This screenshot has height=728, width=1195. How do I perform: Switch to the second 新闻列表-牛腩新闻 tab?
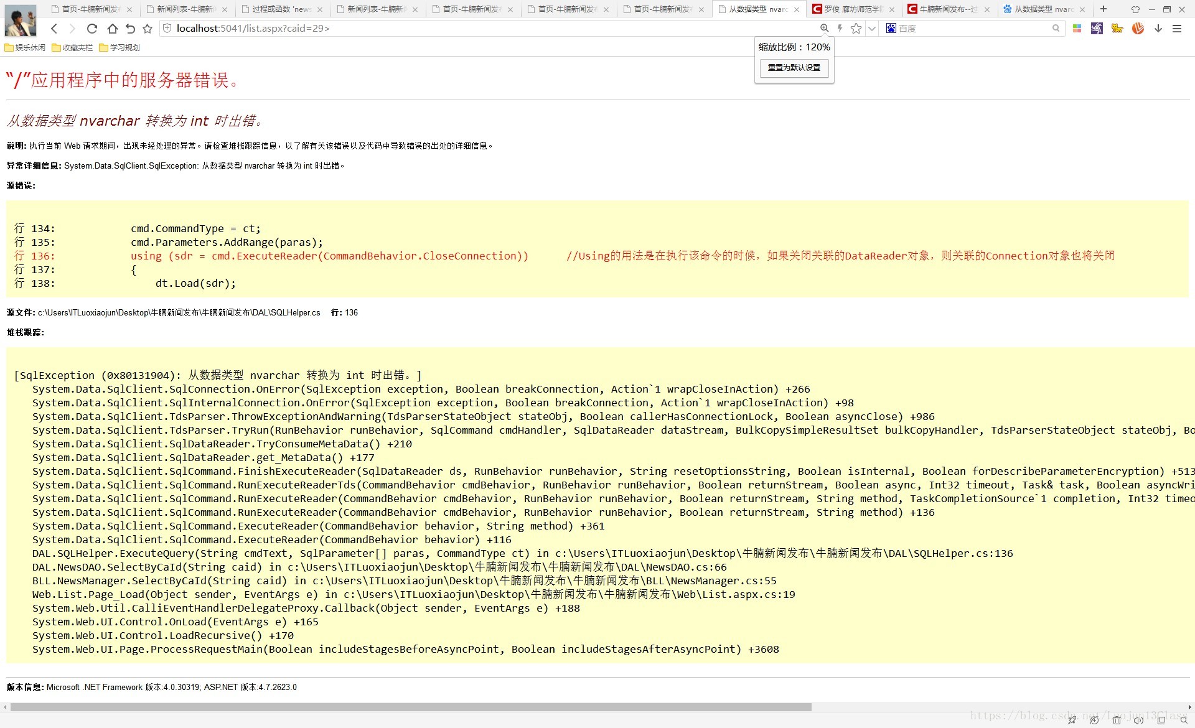click(377, 9)
